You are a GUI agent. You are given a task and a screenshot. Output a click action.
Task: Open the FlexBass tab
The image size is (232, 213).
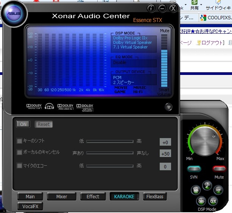[x=155, y=196]
